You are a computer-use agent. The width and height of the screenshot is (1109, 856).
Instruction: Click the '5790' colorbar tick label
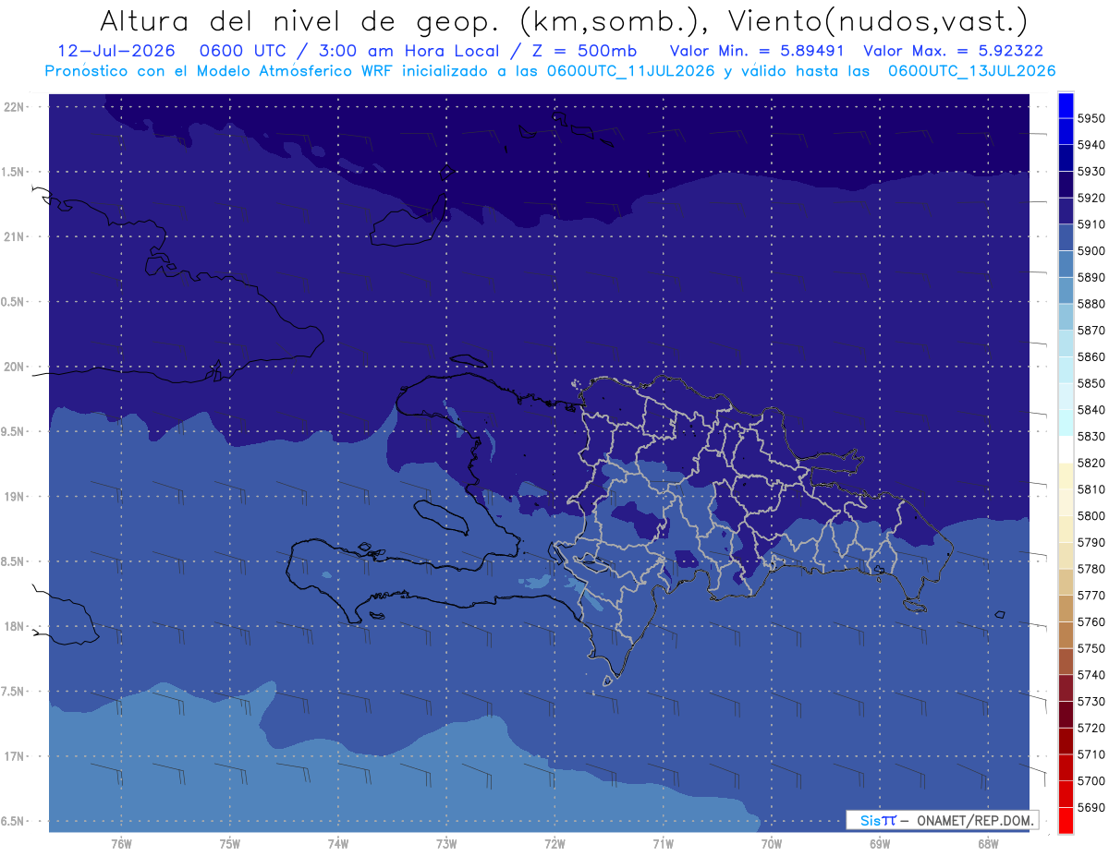pos(1091,542)
